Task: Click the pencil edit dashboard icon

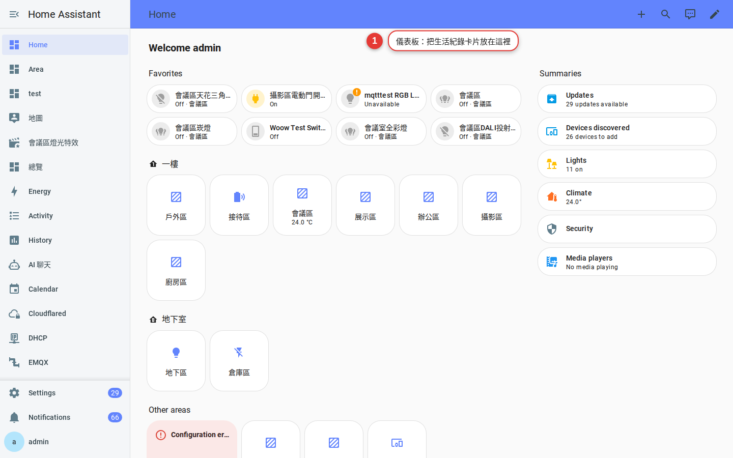Action: point(715,14)
